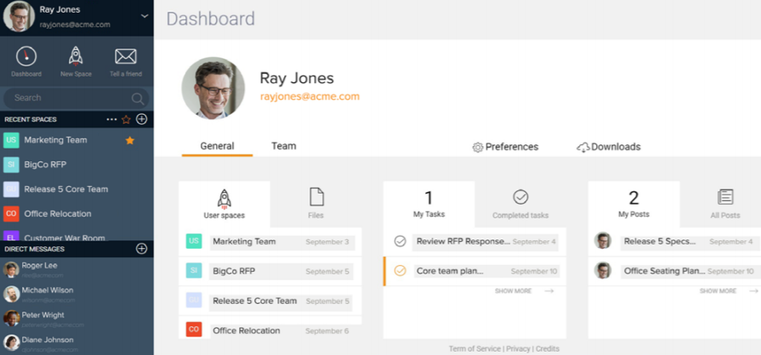Open the Dashboard clock icon

tap(26, 57)
